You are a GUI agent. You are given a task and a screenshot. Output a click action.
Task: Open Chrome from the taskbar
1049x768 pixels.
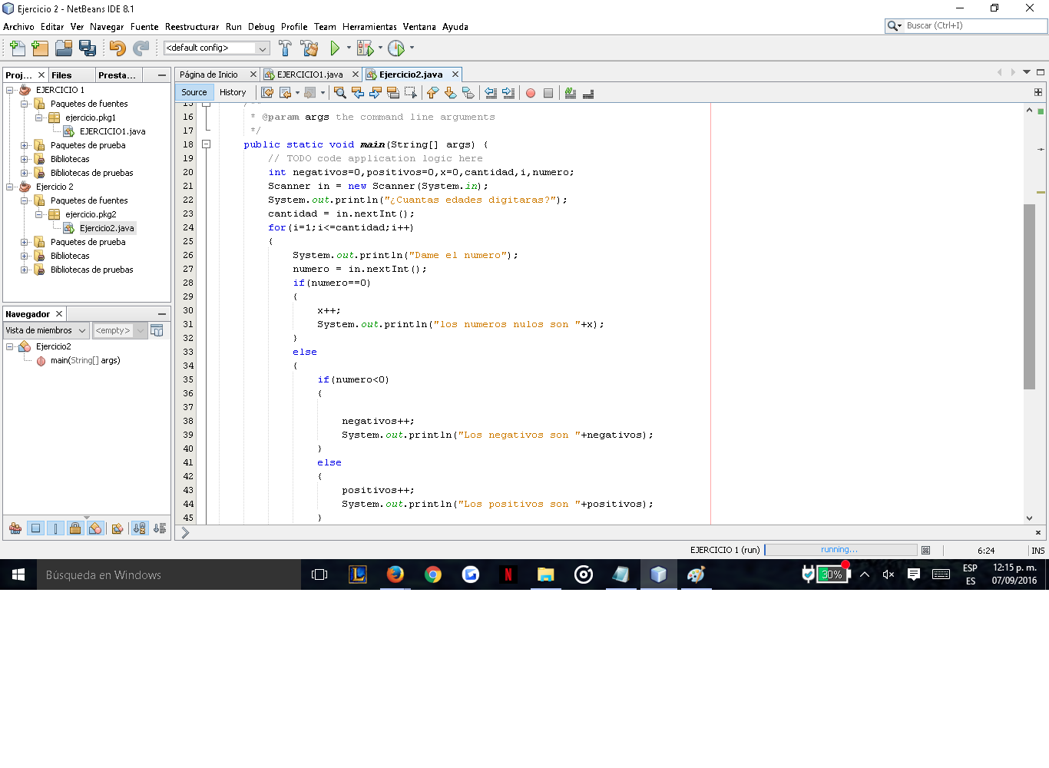pyautogui.click(x=432, y=574)
